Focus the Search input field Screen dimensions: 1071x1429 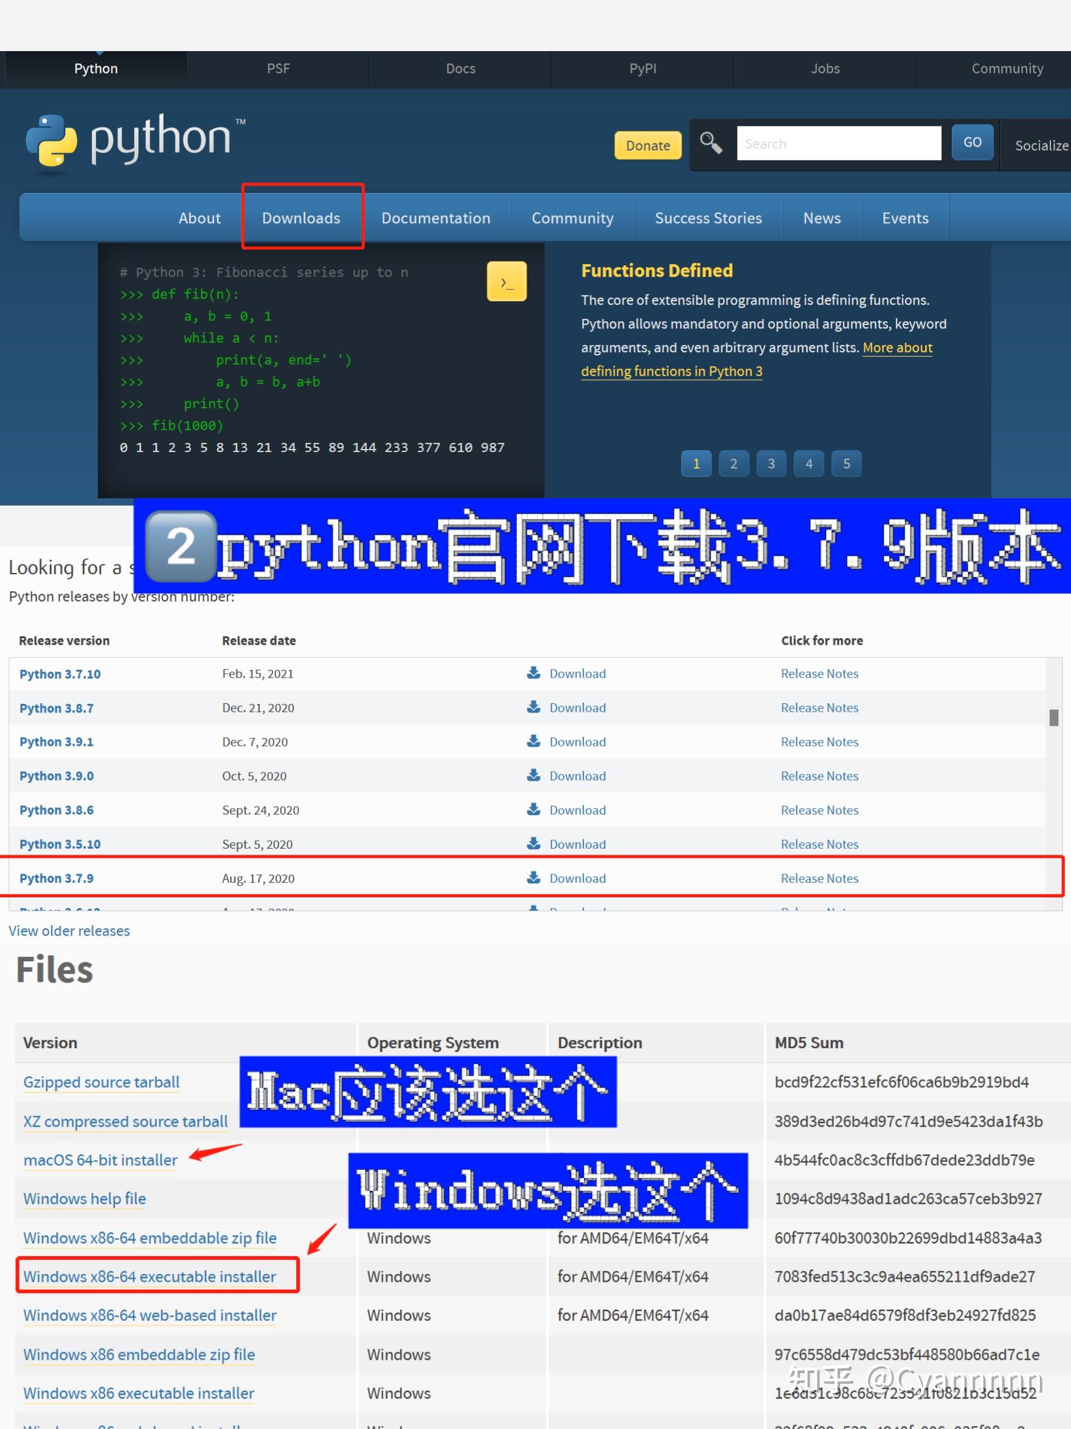(839, 144)
